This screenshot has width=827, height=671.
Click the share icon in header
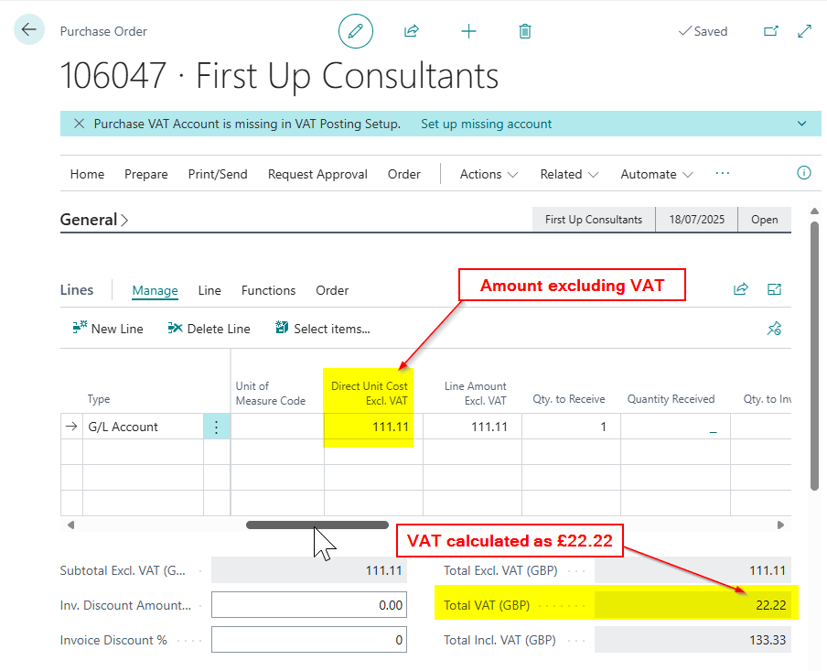[x=412, y=31]
